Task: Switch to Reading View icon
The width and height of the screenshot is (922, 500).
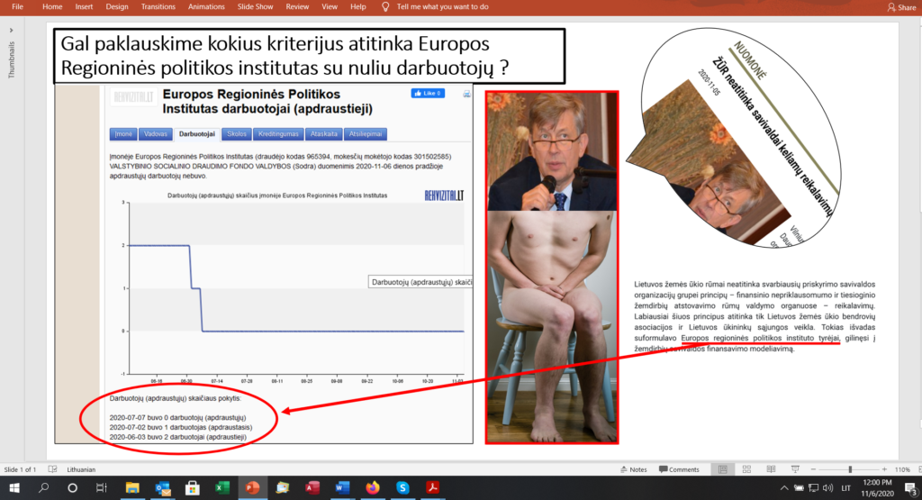Action: point(771,469)
